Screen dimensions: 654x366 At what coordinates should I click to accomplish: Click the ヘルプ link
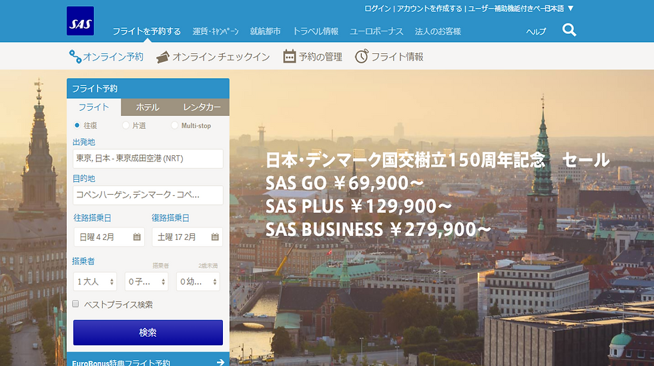[536, 31]
